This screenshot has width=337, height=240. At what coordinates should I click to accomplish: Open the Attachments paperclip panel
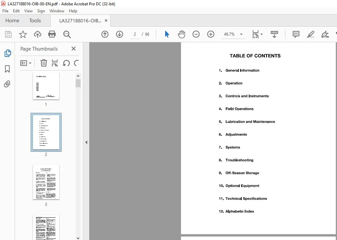pos(7,84)
